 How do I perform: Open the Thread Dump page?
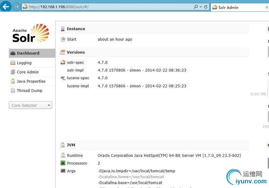(x=32, y=90)
